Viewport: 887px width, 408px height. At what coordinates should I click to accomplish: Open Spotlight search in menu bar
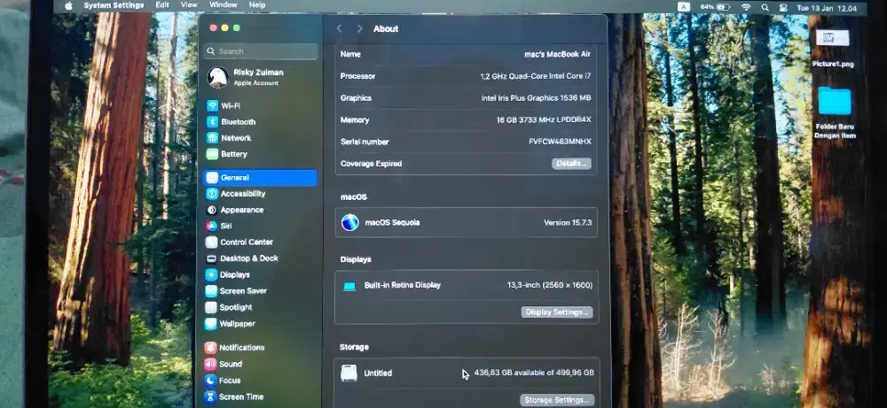[x=765, y=8]
